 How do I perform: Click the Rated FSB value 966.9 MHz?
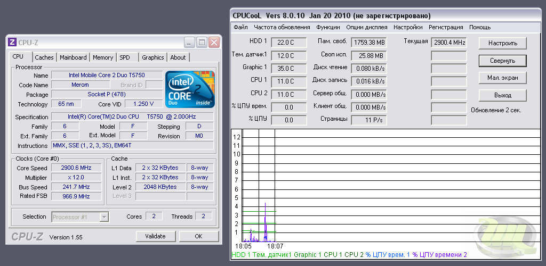point(76,196)
